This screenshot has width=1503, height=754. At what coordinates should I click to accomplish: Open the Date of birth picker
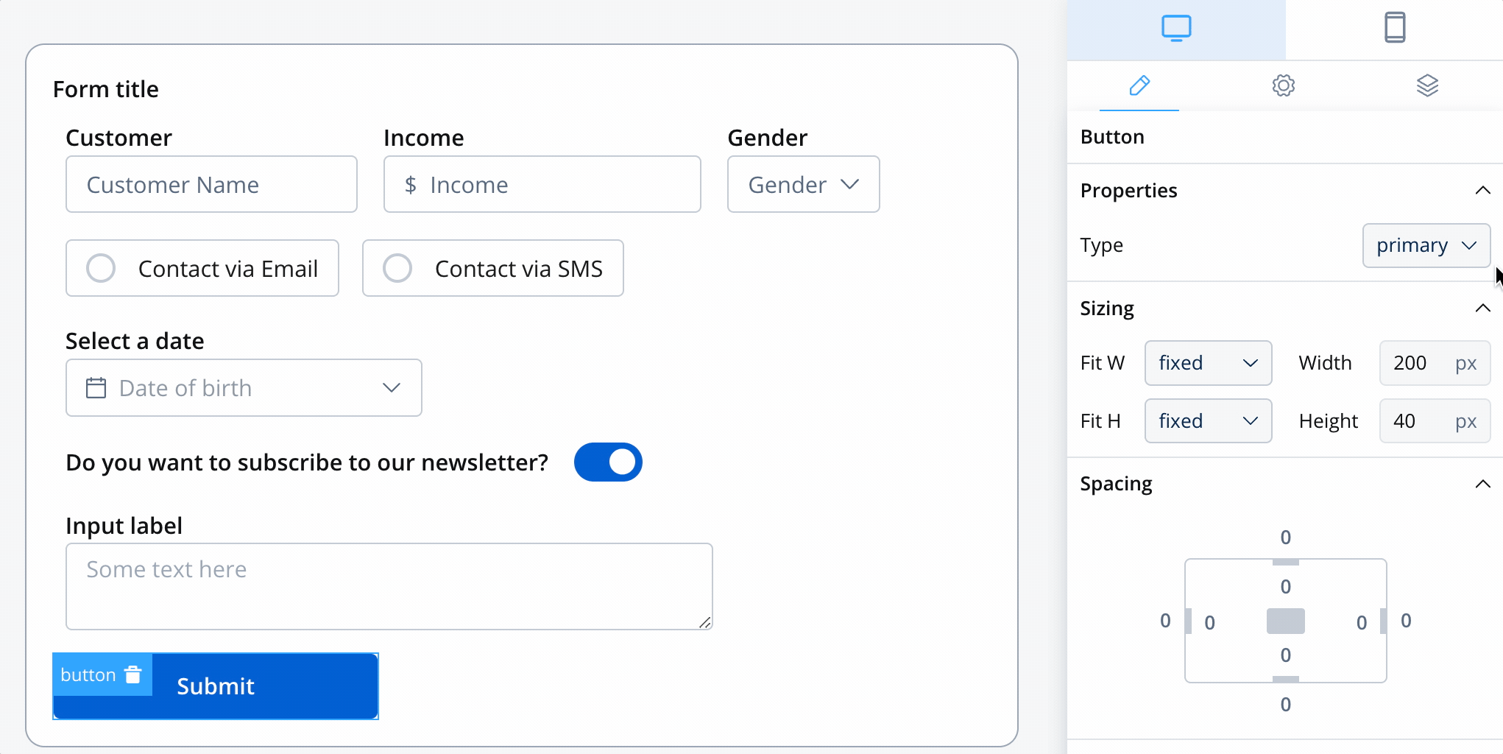244,388
